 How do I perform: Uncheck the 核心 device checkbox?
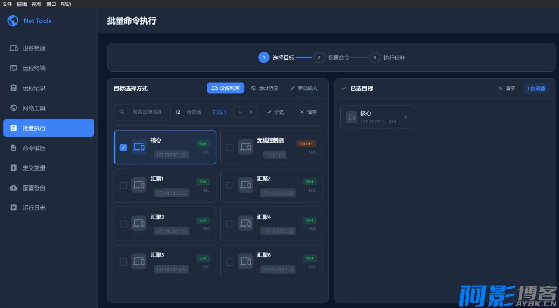123,147
